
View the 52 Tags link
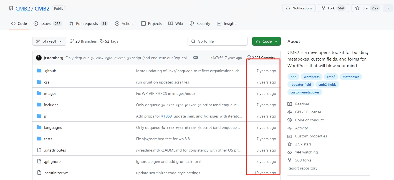[109, 41]
